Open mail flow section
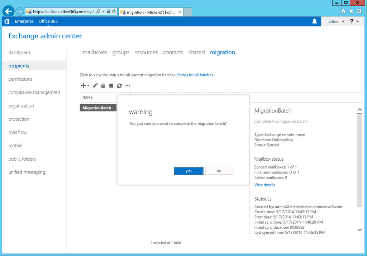The width and height of the screenshot is (367, 256). [x=17, y=132]
